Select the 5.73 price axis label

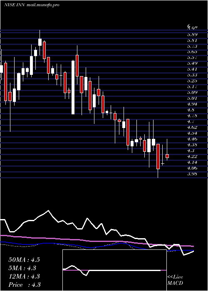pyautogui.click(x=192, y=46)
